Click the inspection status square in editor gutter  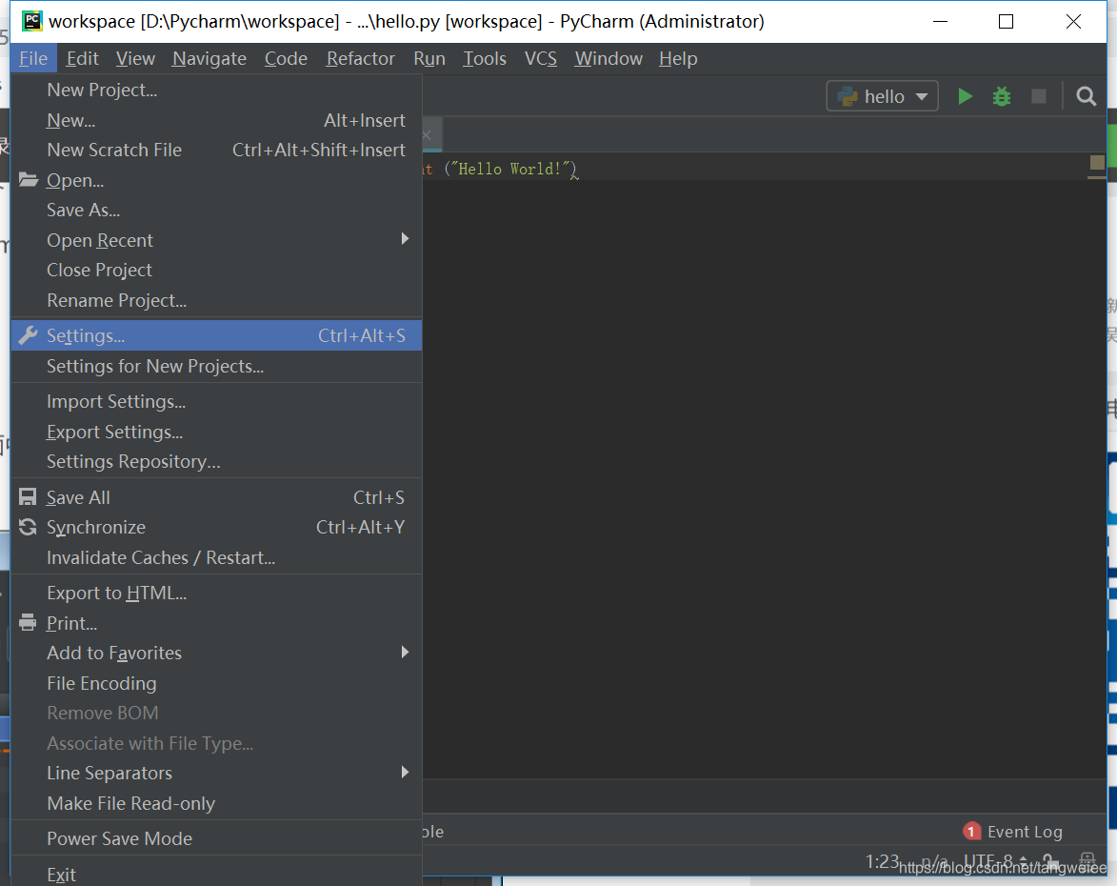tap(1097, 163)
